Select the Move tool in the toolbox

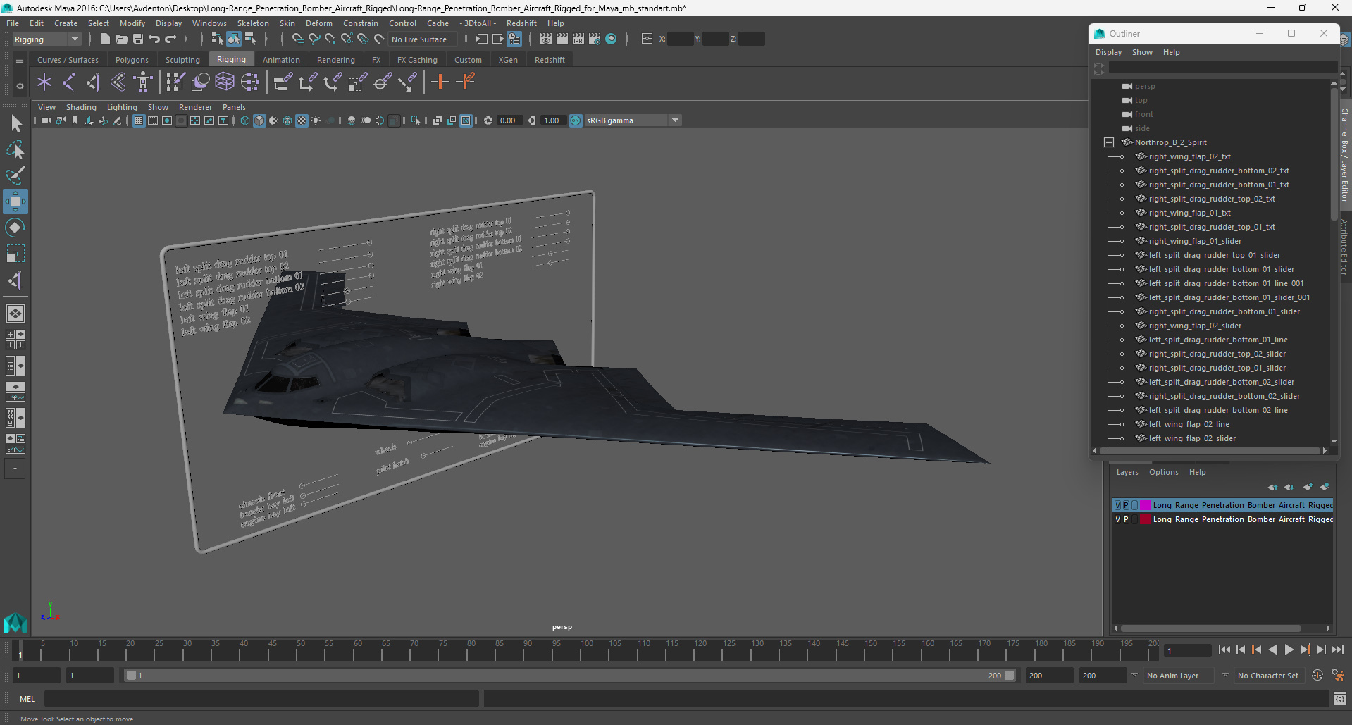coord(15,202)
